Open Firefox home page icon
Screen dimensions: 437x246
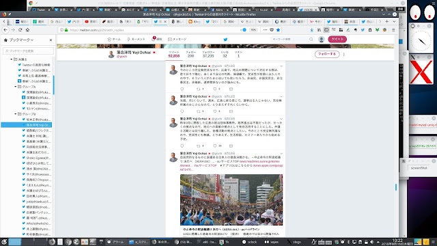tap(27, 30)
